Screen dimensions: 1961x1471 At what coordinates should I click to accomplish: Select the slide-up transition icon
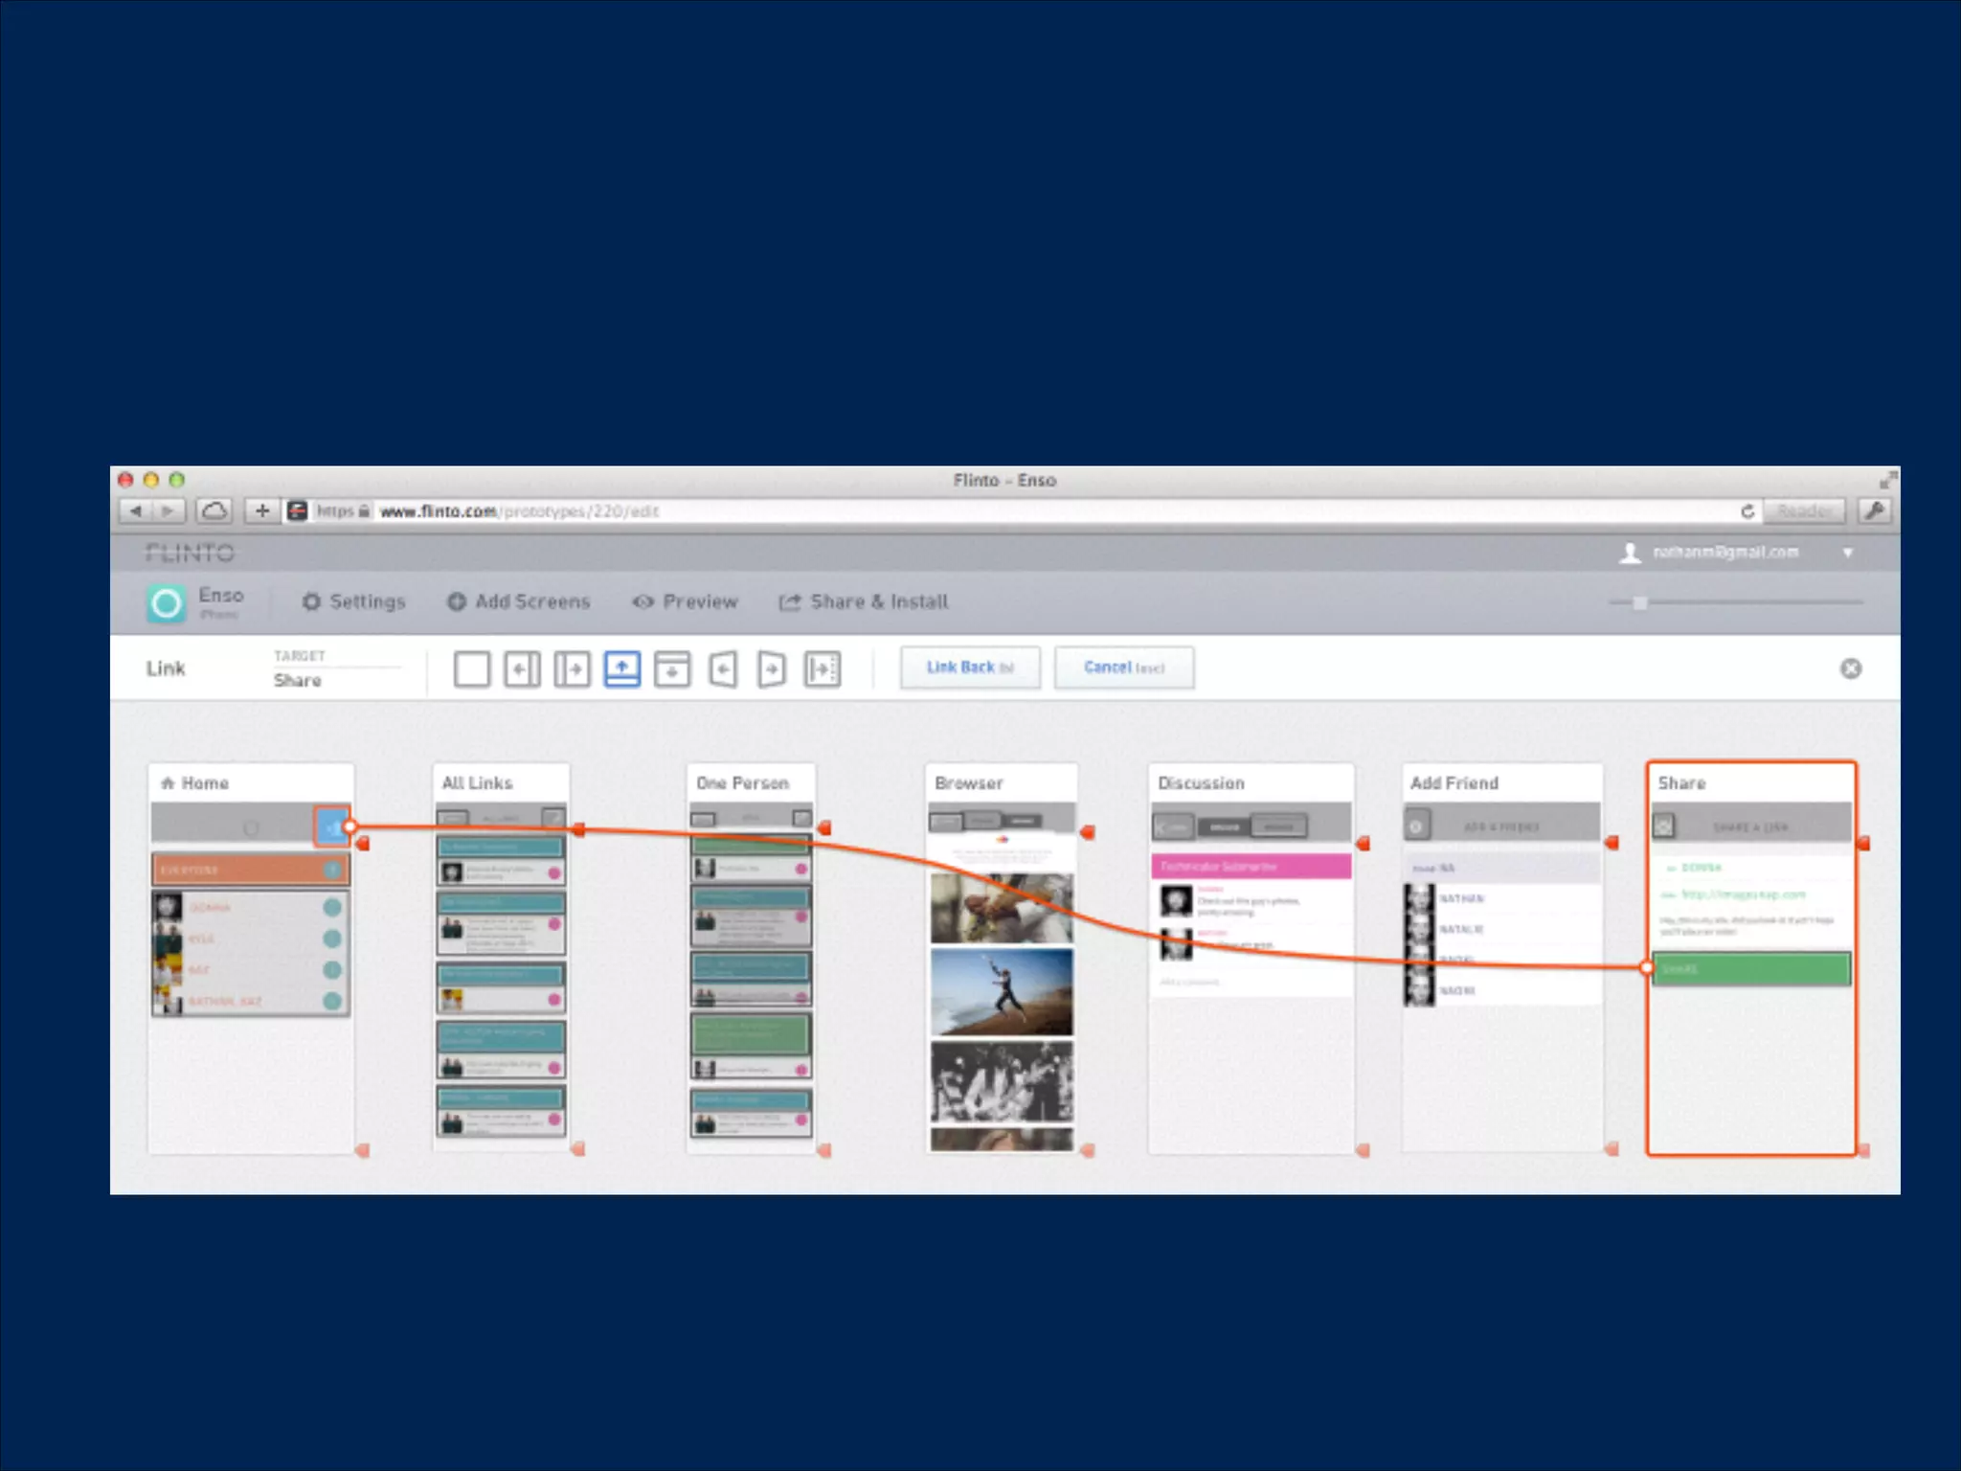coord(622,669)
